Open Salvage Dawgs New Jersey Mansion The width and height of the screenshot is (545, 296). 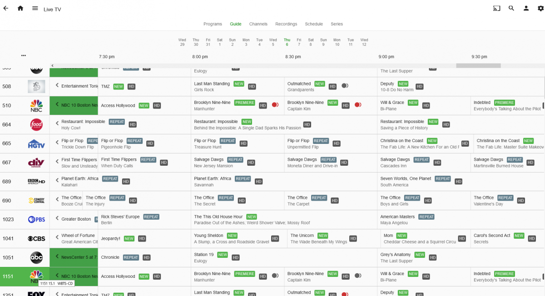tap(238, 163)
